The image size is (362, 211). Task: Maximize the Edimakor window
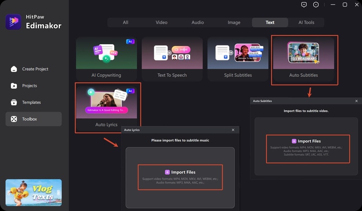pyautogui.click(x=345, y=5)
